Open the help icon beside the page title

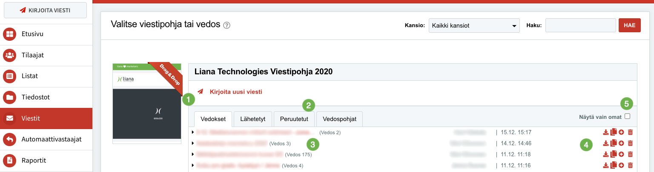[x=227, y=25]
